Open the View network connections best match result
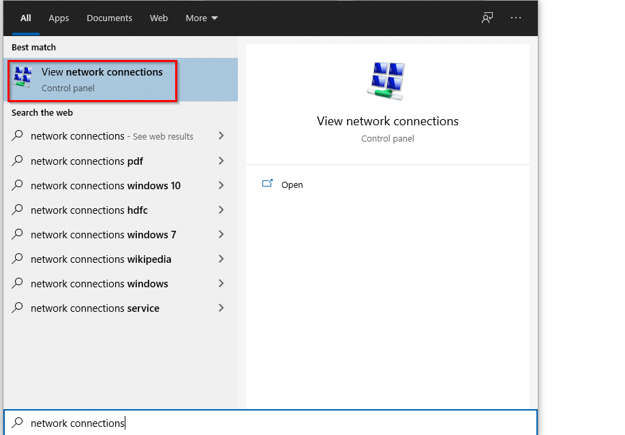The image size is (625, 435). (x=121, y=80)
